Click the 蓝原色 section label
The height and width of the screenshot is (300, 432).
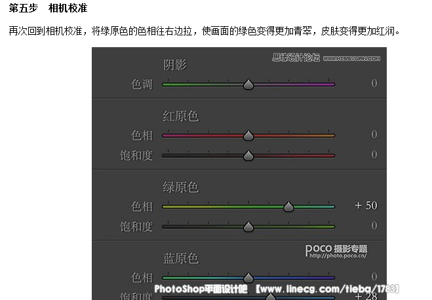180,259
